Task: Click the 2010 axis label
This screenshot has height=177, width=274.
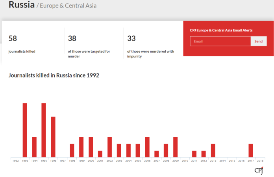Action: coord(185,160)
